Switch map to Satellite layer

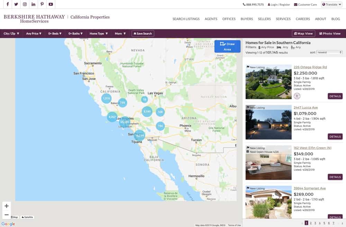(27, 217)
